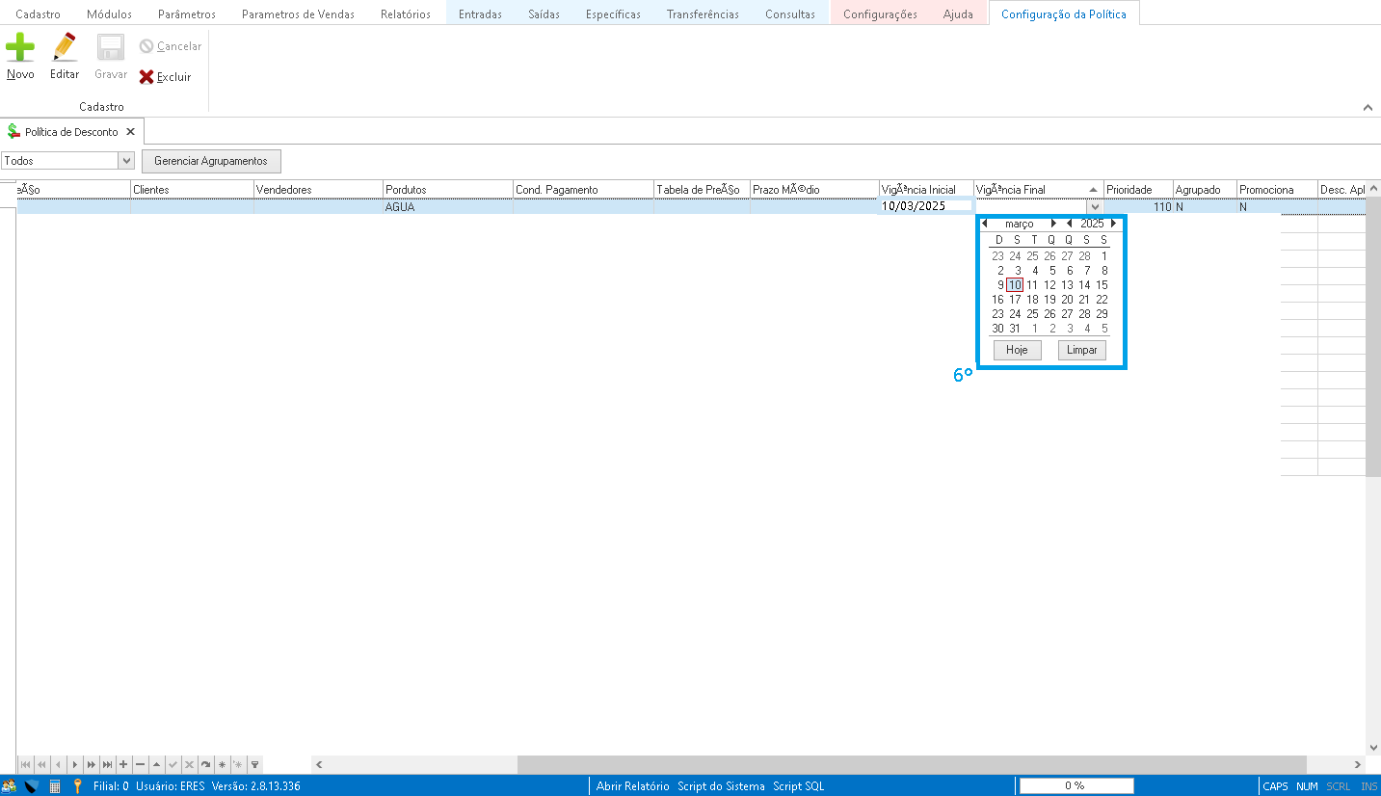Viewport: 1381px width, 796px height.
Task: Click navigator next record arrow
Action: pos(74,764)
